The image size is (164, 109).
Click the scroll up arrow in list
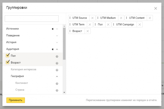[64, 26]
